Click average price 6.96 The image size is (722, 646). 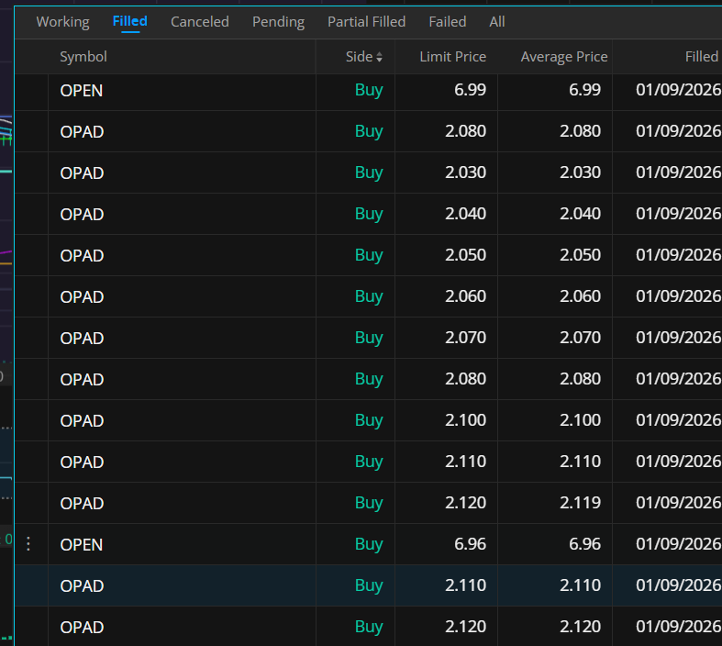pyautogui.click(x=584, y=544)
